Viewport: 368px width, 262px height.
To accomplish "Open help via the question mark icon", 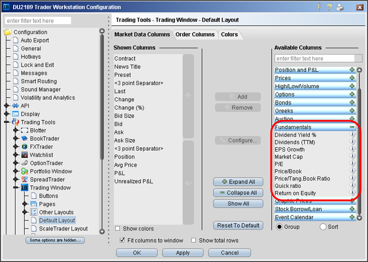I will click(329, 7).
